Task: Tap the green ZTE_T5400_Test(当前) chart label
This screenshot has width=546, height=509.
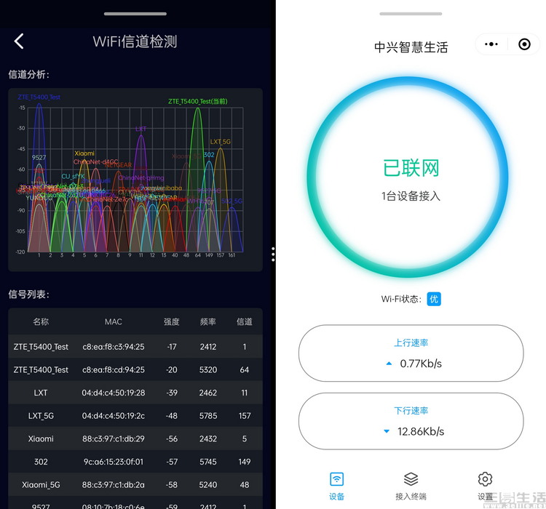Action: pos(197,101)
